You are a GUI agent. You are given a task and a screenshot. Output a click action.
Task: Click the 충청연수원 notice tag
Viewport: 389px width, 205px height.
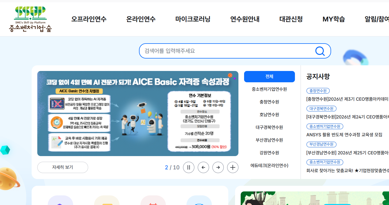pyautogui.click(x=318, y=91)
